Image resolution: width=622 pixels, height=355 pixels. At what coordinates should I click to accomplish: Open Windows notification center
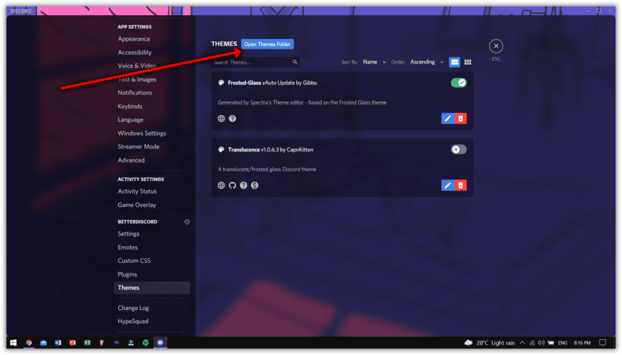[603, 343]
